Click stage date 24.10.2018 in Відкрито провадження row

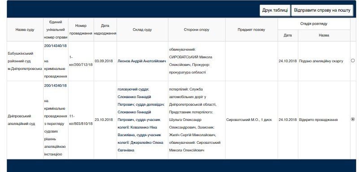(288, 120)
